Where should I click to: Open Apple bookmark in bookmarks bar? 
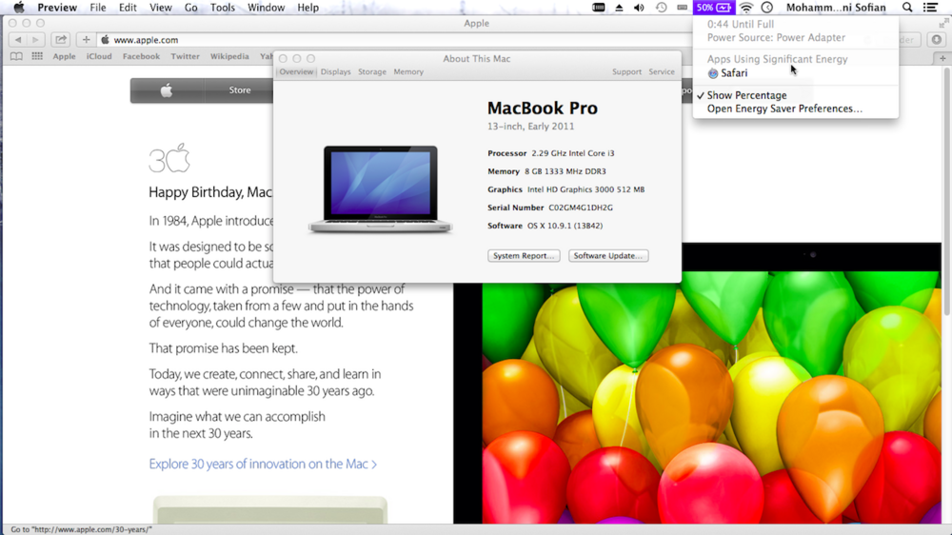pyautogui.click(x=64, y=56)
